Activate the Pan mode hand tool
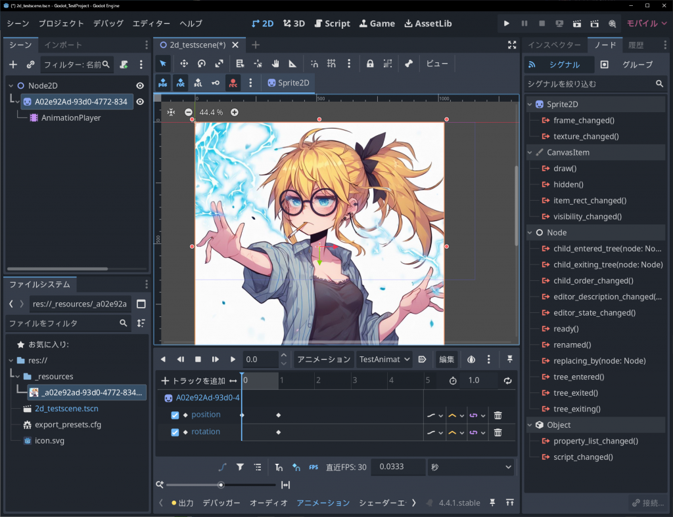 coord(275,64)
